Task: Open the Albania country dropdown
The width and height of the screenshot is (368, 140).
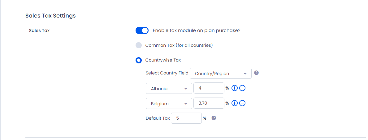Action: (169, 88)
